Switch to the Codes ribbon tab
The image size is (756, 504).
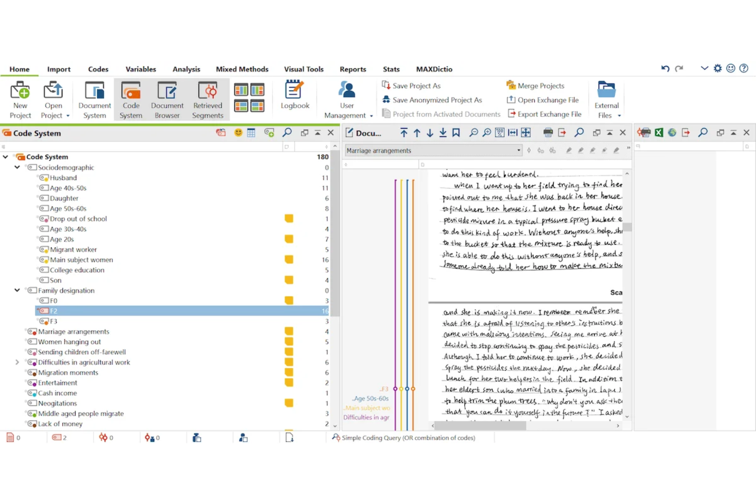coord(98,69)
